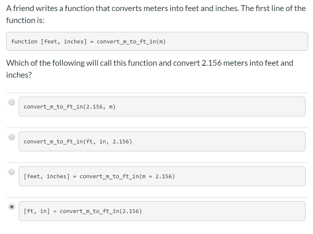Viewport: 313px width, 234px height.
Task: Click the answer box starting with [ft, in]
Action: tap(162, 211)
